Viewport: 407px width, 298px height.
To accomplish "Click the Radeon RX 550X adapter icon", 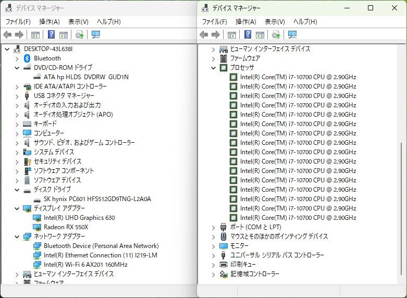I will pyautogui.click(x=37, y=227).
